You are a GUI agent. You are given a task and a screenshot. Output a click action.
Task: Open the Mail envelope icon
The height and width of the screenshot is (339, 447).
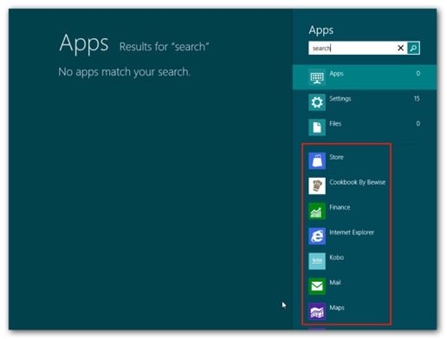[x=317, y=286]
